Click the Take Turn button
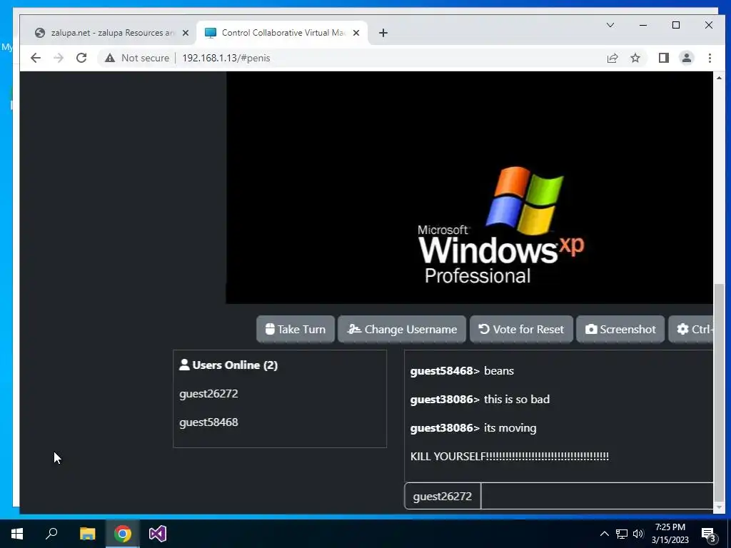 295,329
